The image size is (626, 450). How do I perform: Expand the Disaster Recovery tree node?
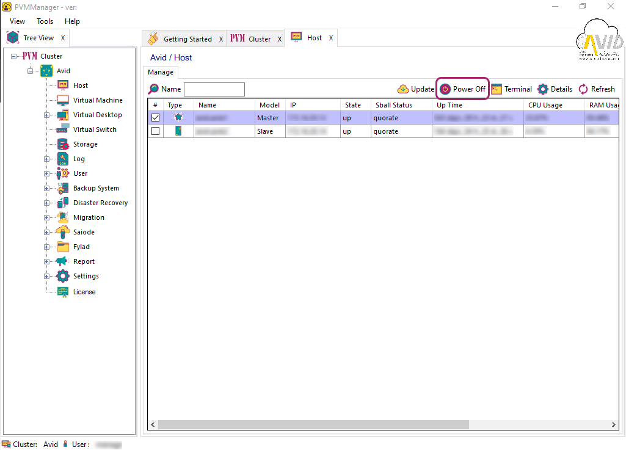coord(46,203)
